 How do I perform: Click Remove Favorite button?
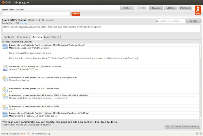pyautogui.click(x=191, y=126)
